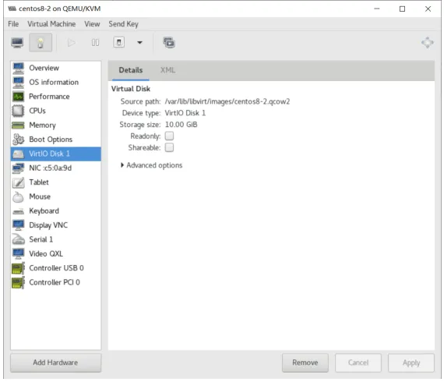This screenshot has height=382, width=444.
Task: Click the Add Hardware button
Action: 56,363
